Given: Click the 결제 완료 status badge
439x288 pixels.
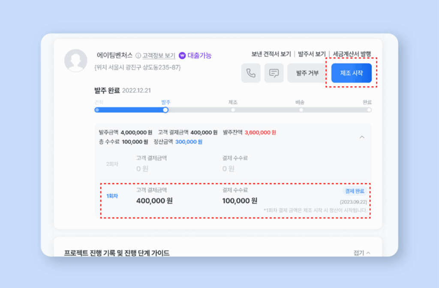Looking at the screenshot, I should [x=355, y=191].
